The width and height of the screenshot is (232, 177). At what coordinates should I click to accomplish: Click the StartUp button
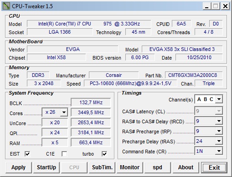pyautogui.click(x=46, y=167)
